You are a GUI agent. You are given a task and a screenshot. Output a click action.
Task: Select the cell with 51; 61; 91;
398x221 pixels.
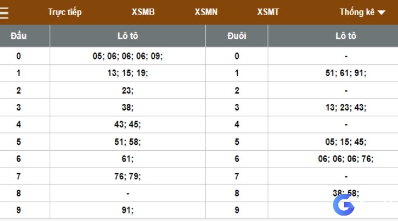point(345,73)
